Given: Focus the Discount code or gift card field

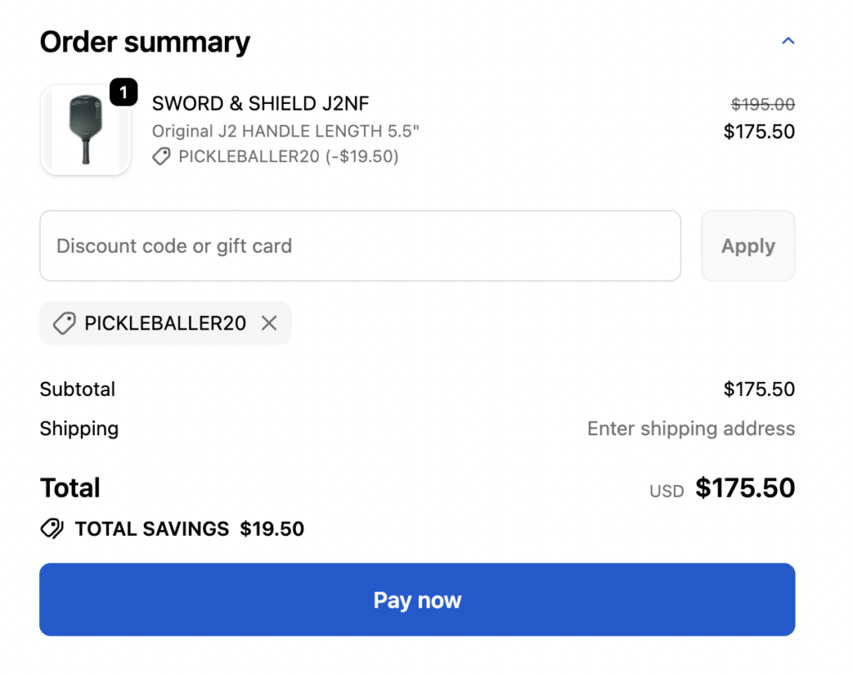Looking at the screenshot, I should pos(360,246).
